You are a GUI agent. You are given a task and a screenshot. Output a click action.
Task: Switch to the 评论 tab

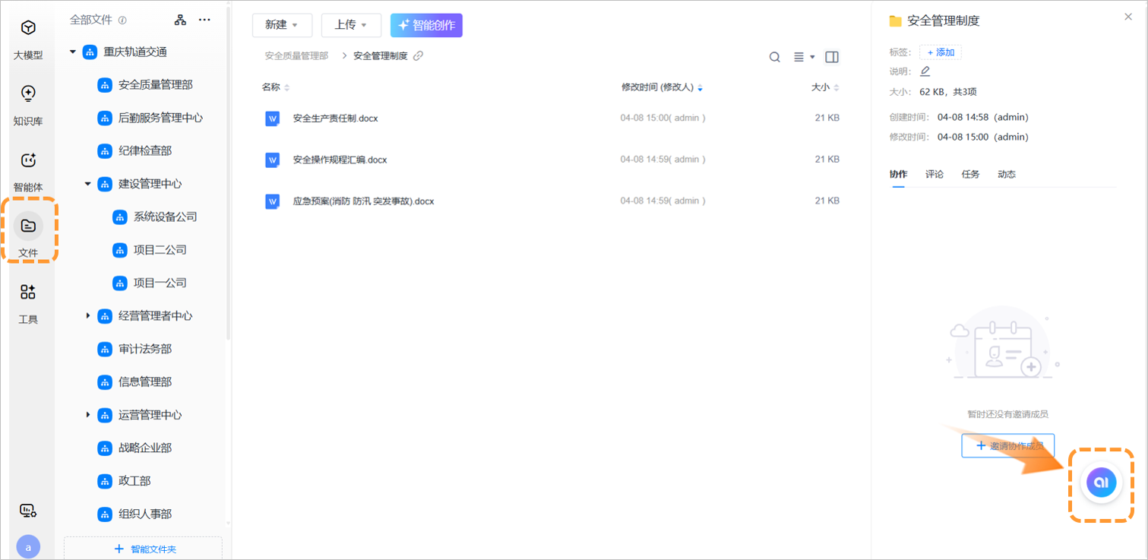[x=934, y=174]
